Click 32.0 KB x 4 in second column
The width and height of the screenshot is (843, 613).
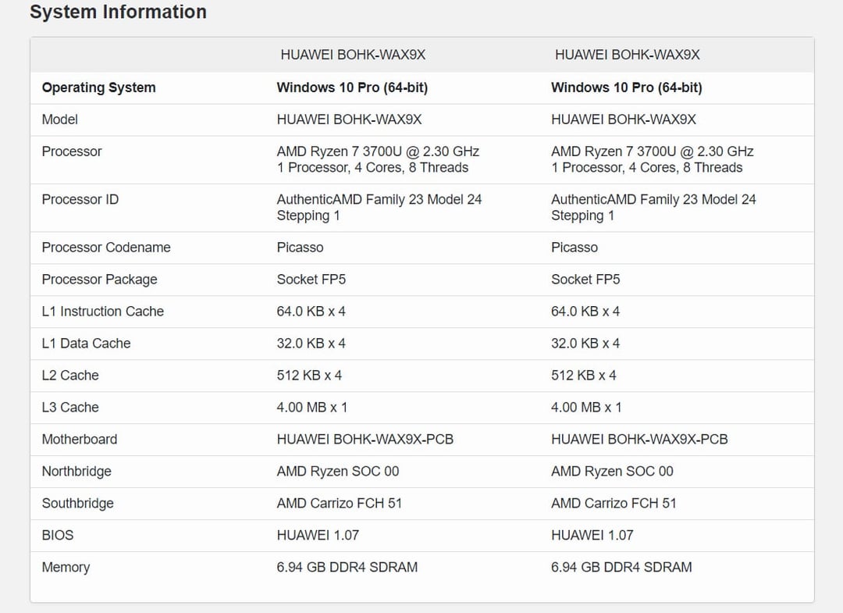[585, 344]
